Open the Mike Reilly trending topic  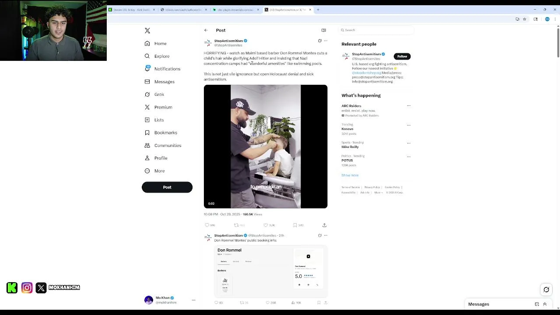tap(350, 147)
